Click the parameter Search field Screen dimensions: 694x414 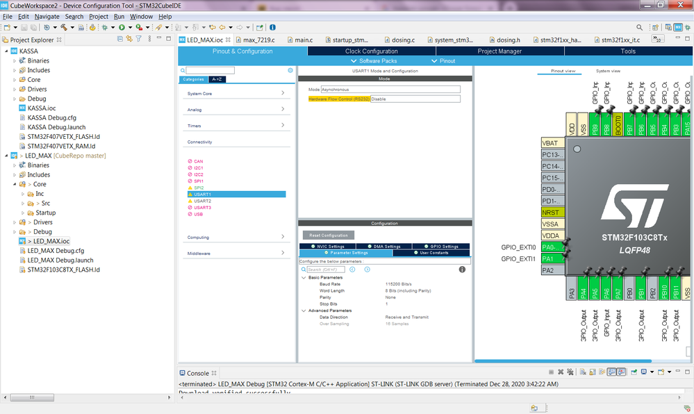click(x=326, y=270)
